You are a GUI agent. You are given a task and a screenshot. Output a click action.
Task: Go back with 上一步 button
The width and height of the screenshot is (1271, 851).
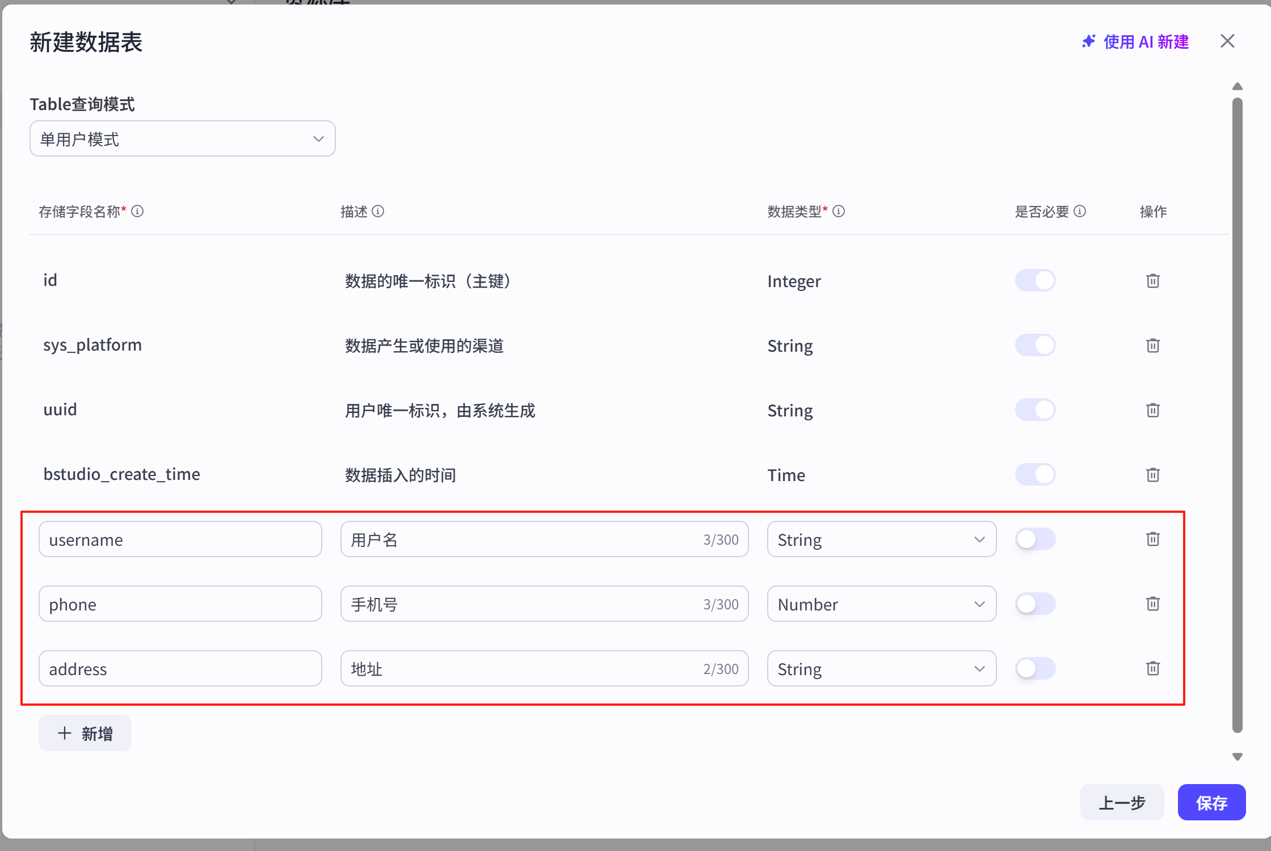point(1122,802)
